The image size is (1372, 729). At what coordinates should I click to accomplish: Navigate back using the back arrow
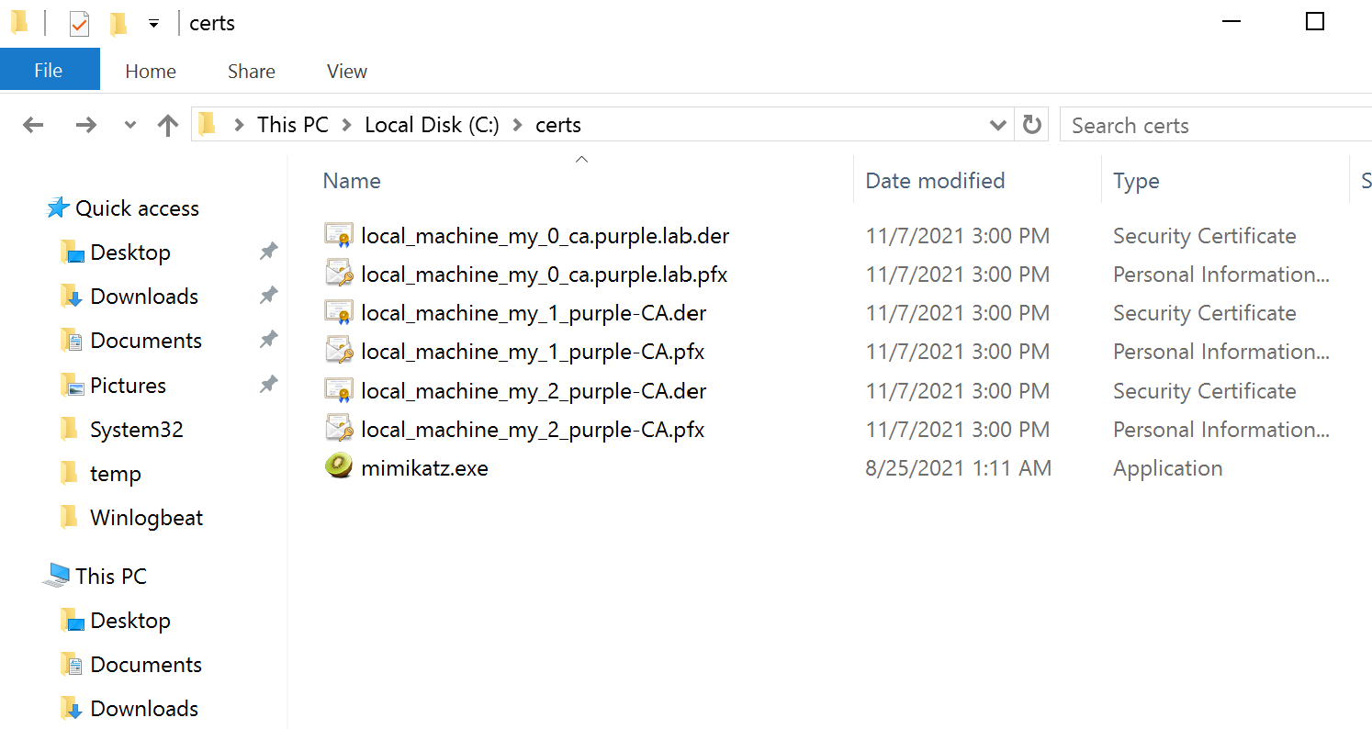tap(34, 126)
